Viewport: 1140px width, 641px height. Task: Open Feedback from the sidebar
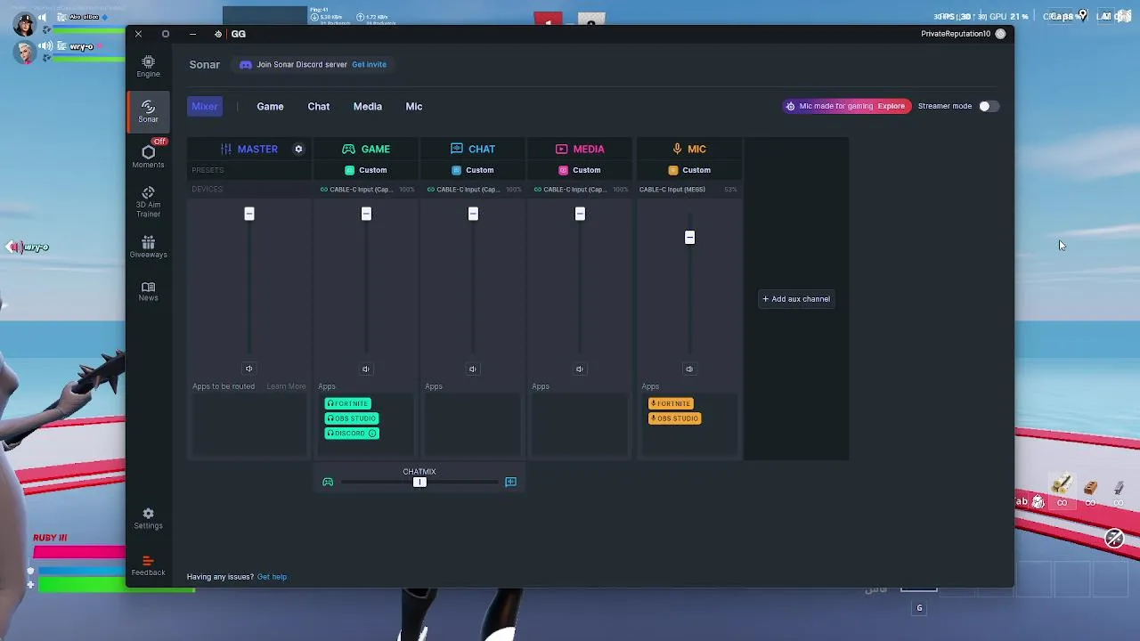(148, 565)
